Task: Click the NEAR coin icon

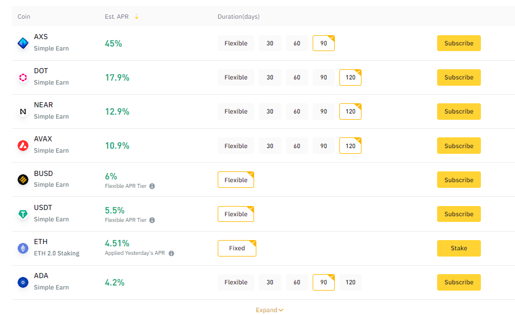Action: 23,111
